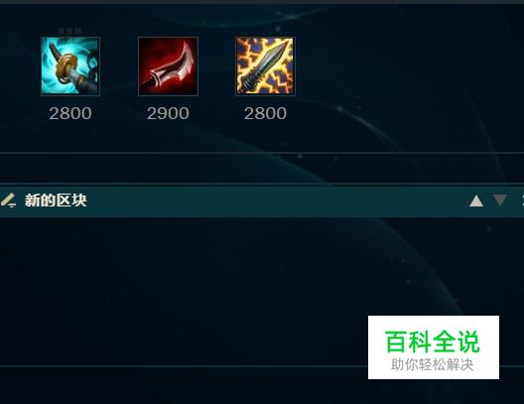Click the 新的区块 header bar middle
Viewport: 524px width, 404px height.
262,202
